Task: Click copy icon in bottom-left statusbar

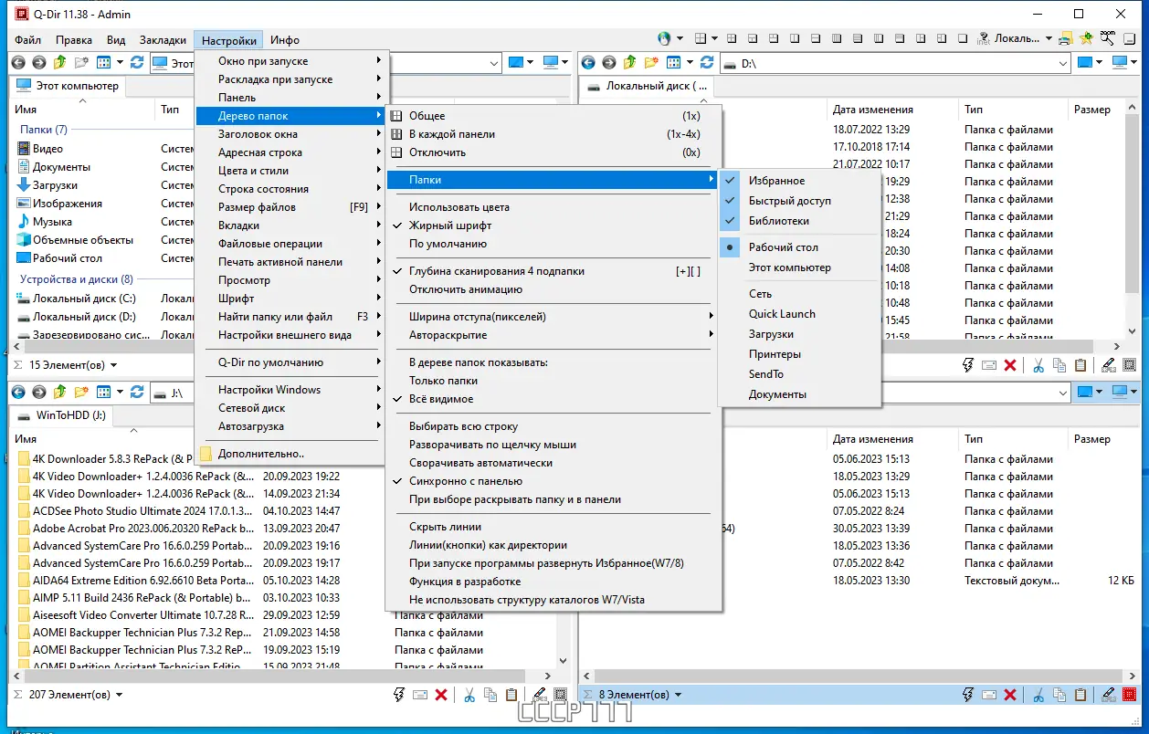Action: point(490,695)
